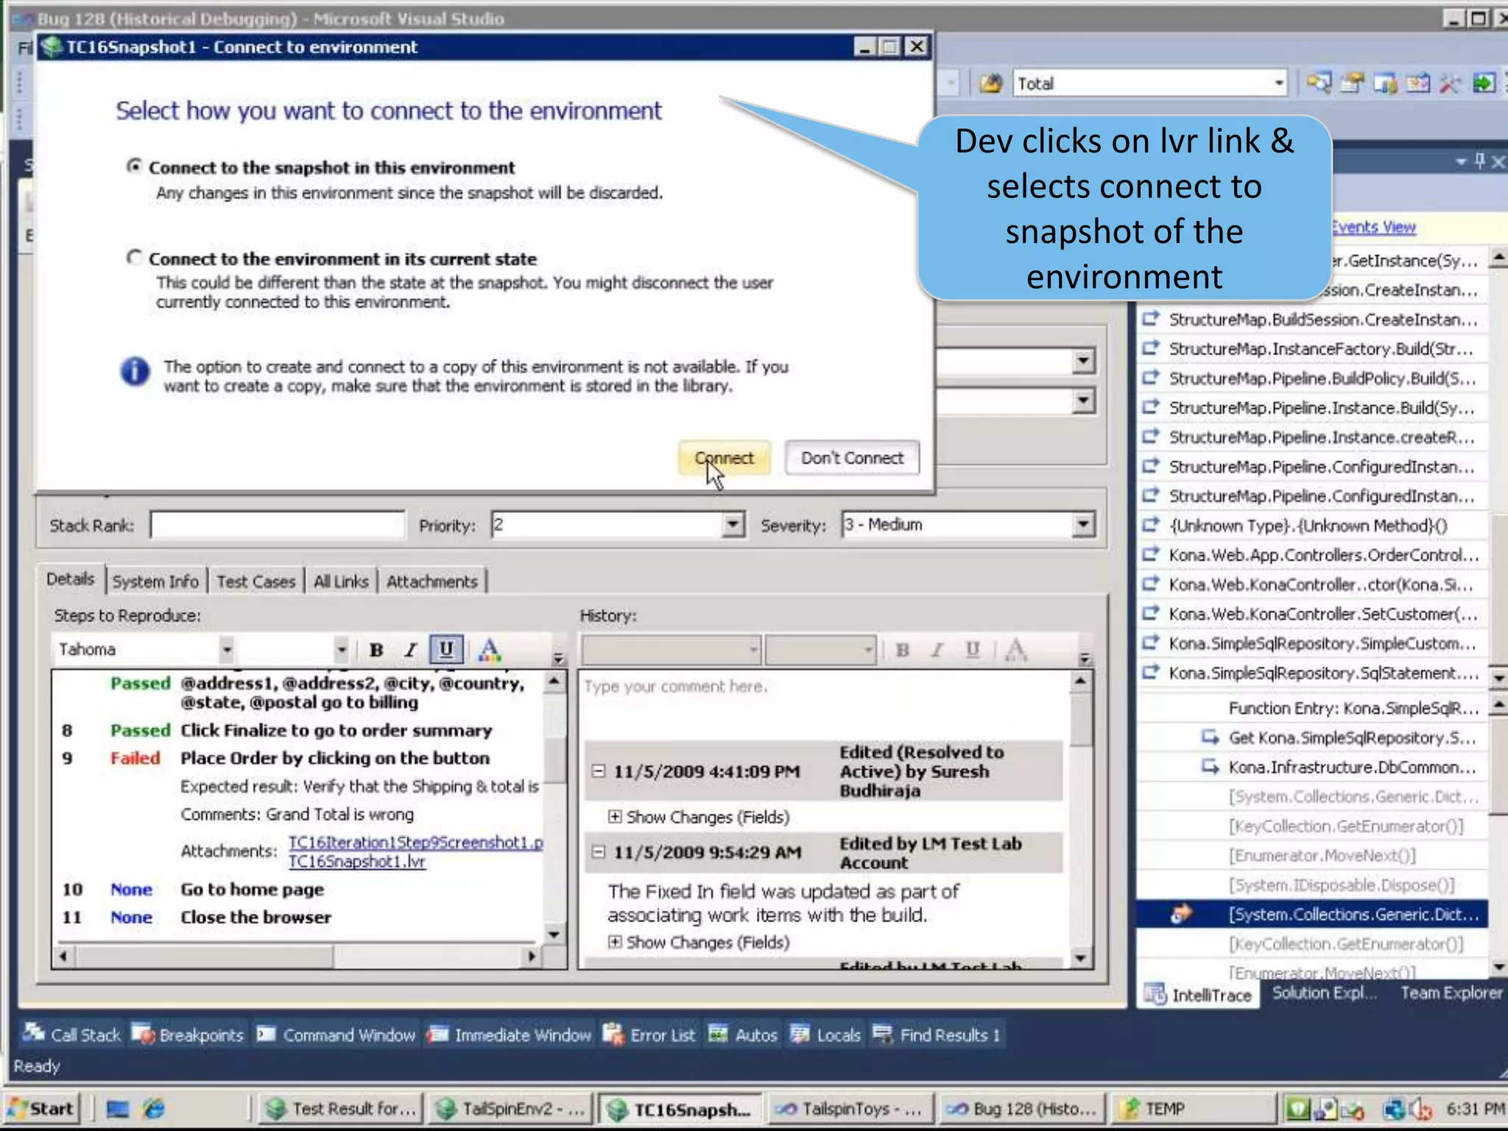Collapse the 11/5/2009 4:41:09 PM history entry
The image size is (1508, 1131).
point(599,771)
